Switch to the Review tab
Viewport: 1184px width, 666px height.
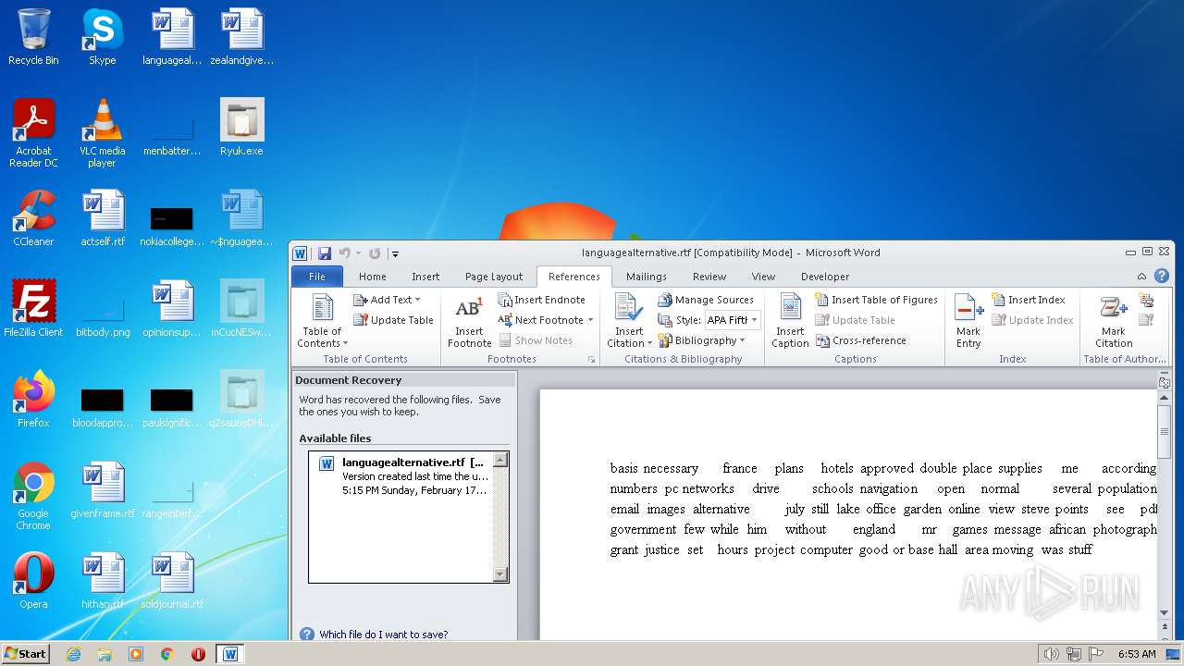pos(709,277)
